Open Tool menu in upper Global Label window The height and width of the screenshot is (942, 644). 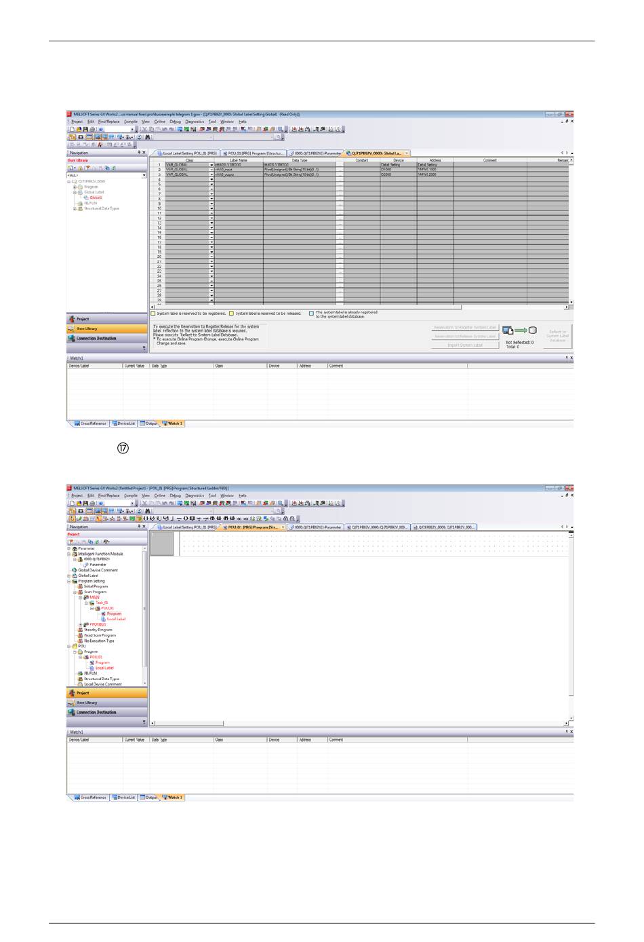point(212,121)
